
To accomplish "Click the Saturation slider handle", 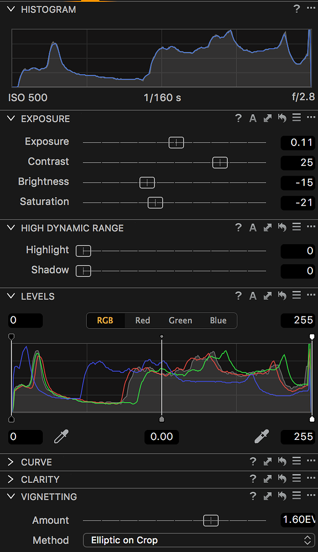I will (x=155, y=202).
